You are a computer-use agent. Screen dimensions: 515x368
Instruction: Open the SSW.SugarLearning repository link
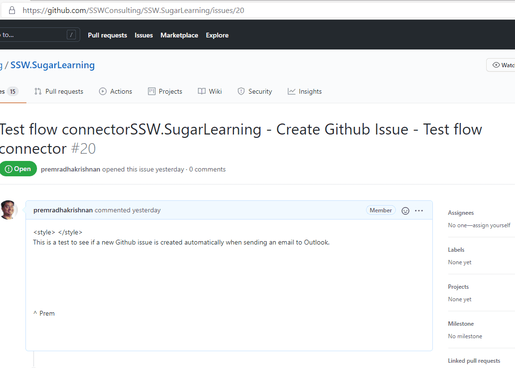pos(52,65)
